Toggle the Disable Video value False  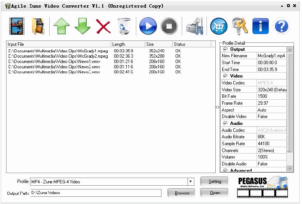pyautogui.click(x=271, y=117)
